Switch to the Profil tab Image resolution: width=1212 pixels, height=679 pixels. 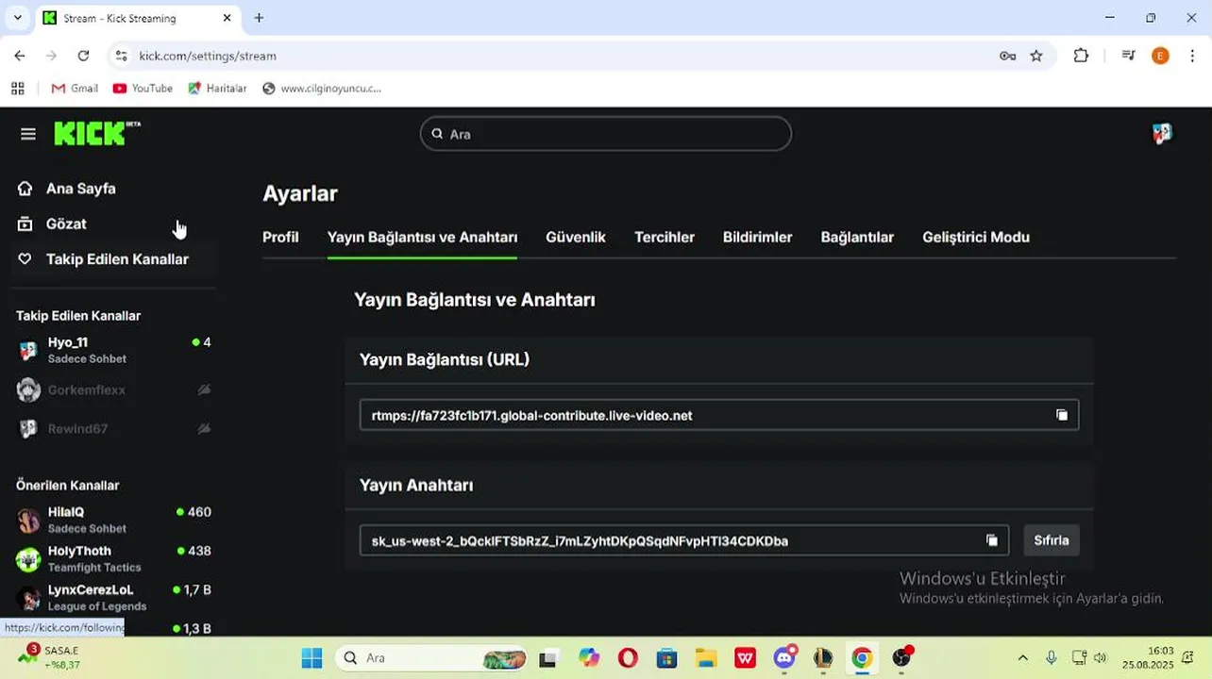point(280,237)
